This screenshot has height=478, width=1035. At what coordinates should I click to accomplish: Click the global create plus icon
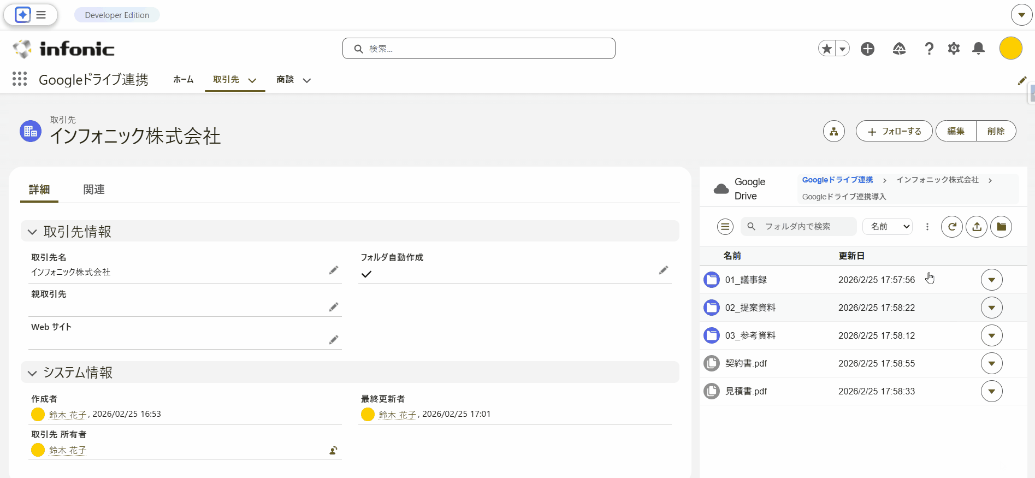click(x=867, y=49)
